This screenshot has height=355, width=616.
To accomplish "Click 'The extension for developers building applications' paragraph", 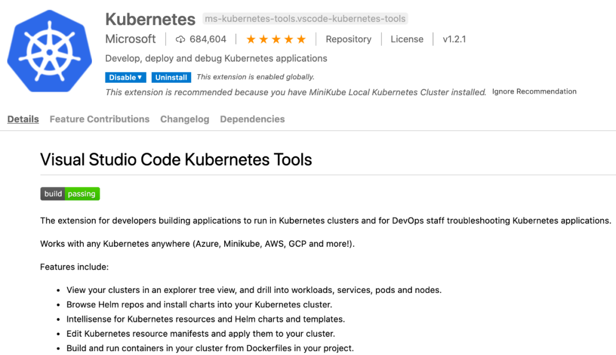I will click(x=326, y=221).
